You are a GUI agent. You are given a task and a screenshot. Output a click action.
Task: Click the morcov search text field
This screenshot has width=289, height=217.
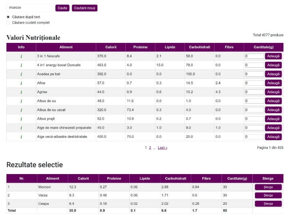point(29,7)
